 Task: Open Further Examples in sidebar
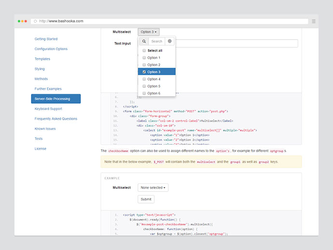(x=48, y=89)
